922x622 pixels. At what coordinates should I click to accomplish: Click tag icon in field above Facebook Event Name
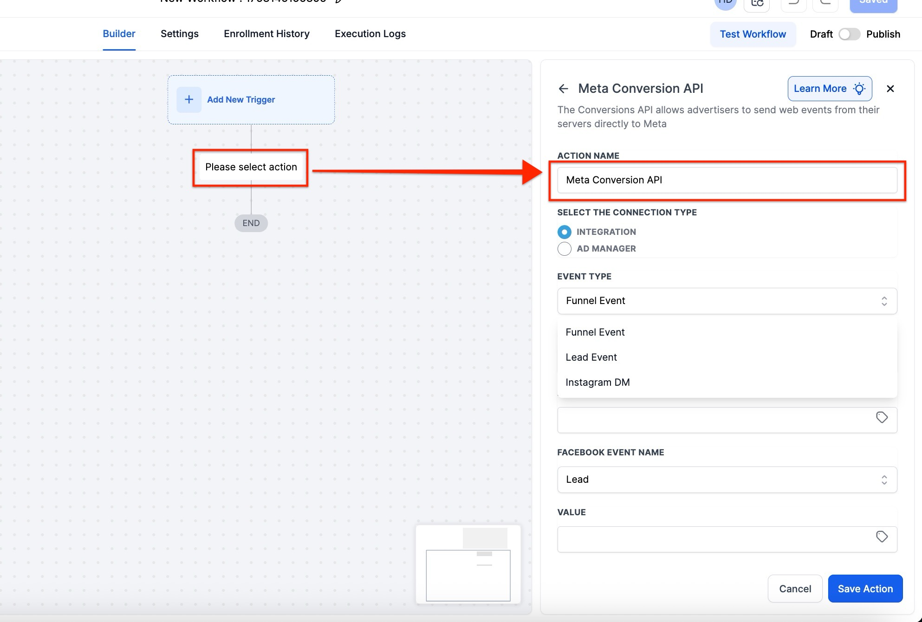(x=882, y=417)
